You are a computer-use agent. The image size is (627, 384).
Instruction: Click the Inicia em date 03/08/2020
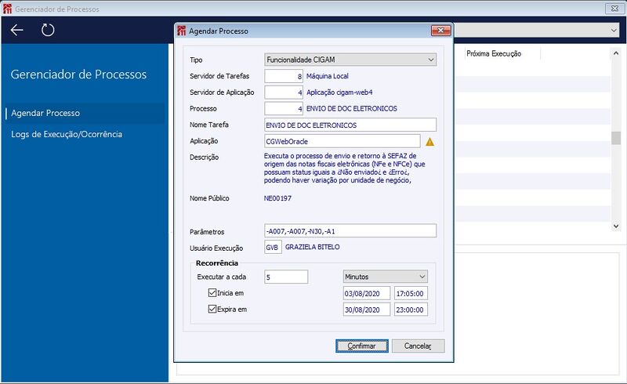pyautogui.click(x=367, y=293)
